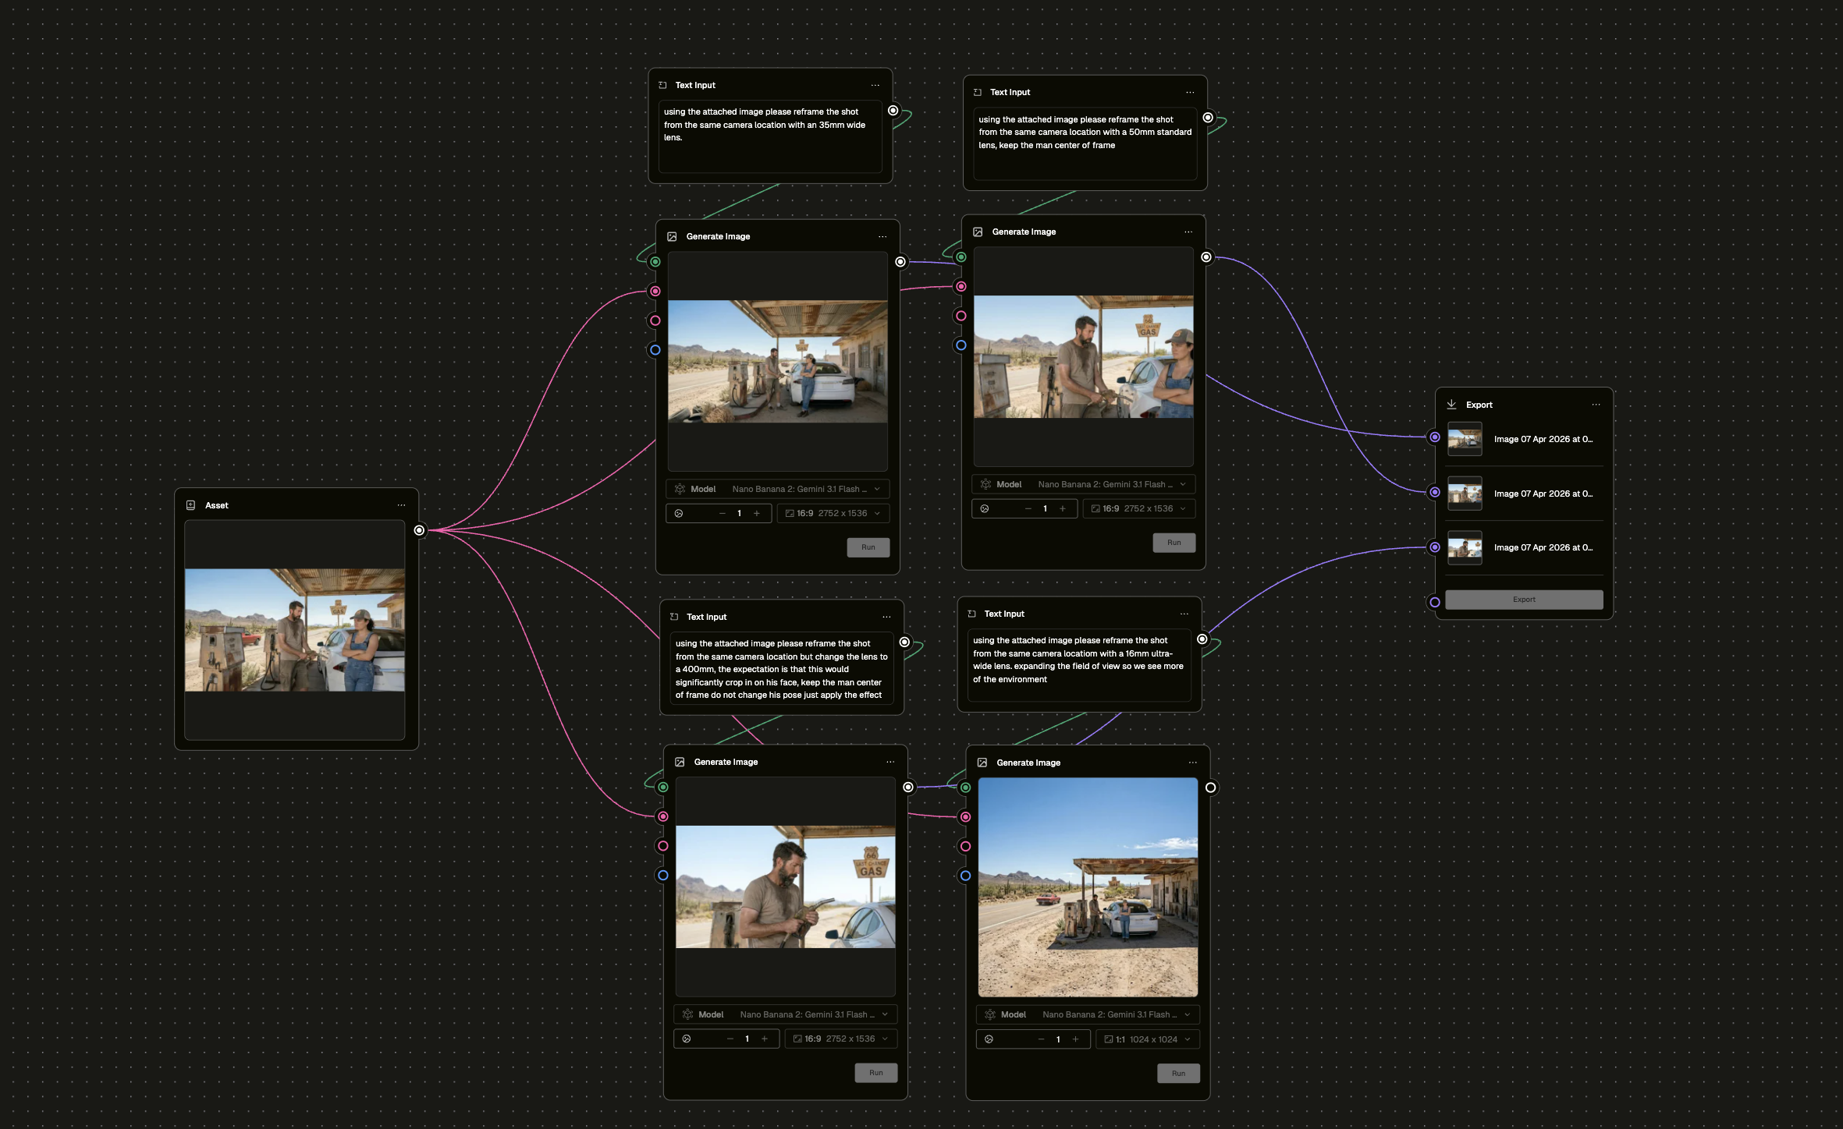Open three-dot menu on the 400mm Text Input node
Viewport: 1843px width, 1129px height.
click(886, 617)
